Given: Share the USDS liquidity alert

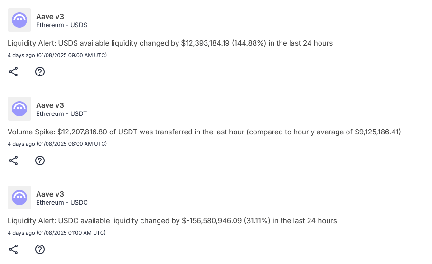Looking at the screenshot, I should point(13,72).
